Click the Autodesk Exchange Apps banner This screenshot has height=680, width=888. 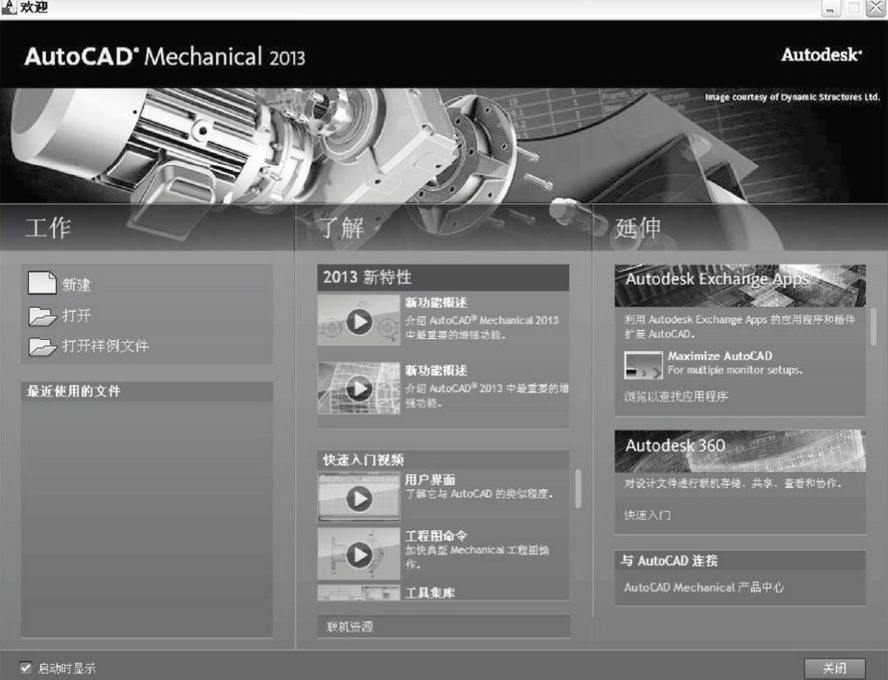(x=740, y=286)
